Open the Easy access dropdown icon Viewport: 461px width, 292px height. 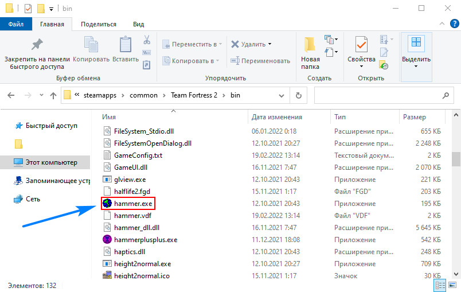click(x=331, y=52)
